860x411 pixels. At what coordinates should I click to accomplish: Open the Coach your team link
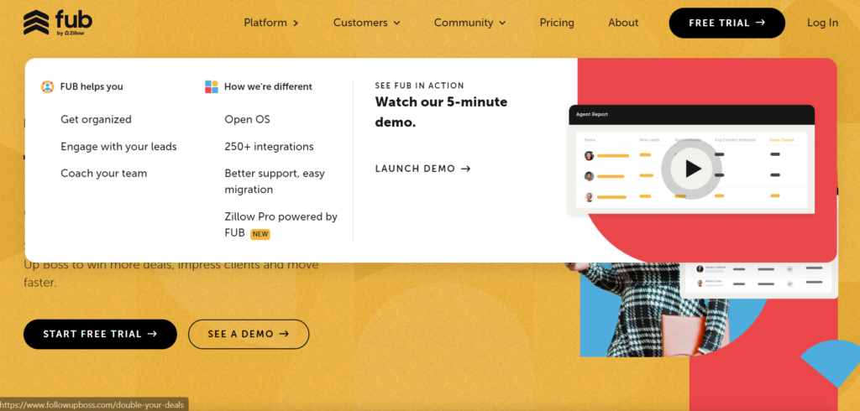click(103, 173)
